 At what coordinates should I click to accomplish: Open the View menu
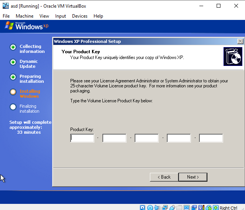(44, 16)
